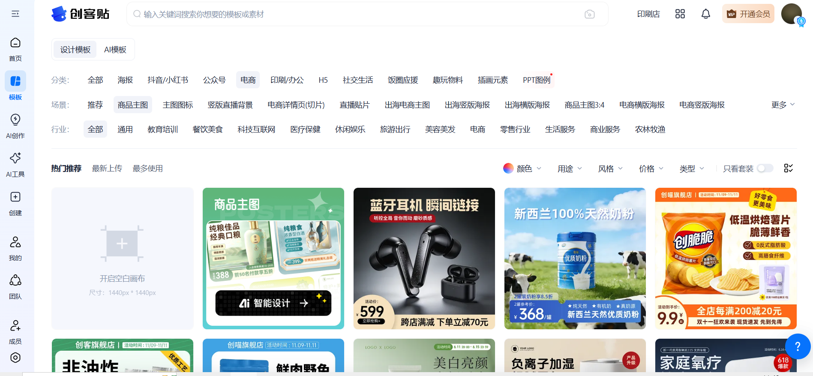
Task: Select the 出海电商主图 scene
Action: coord(407,105)
